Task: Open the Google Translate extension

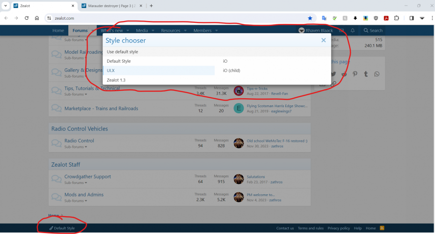Action: (324, 18)
